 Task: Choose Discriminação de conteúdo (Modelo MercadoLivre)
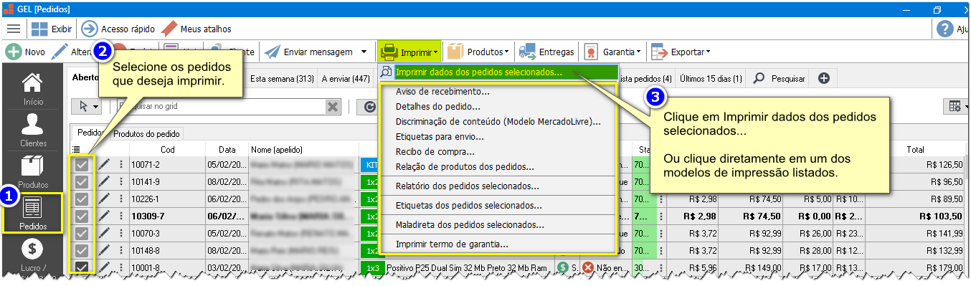[x=499, y=122]
